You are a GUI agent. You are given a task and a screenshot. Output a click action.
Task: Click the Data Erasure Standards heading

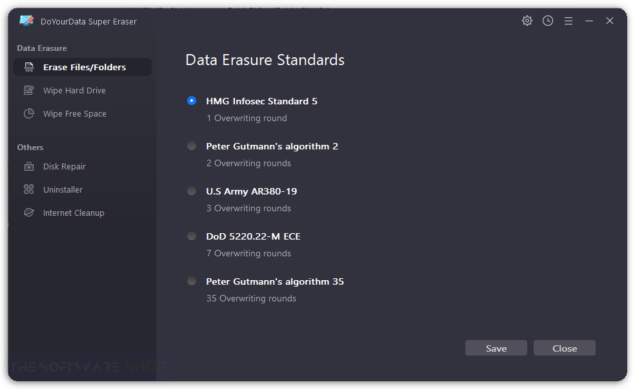pyautogui.click(x=265, y=60)
